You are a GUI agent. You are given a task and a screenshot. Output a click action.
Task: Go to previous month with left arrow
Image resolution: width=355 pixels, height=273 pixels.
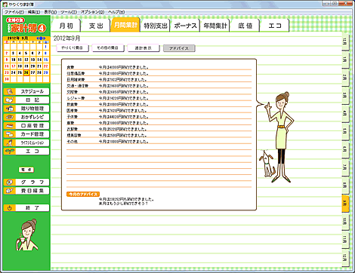[38, 38]
